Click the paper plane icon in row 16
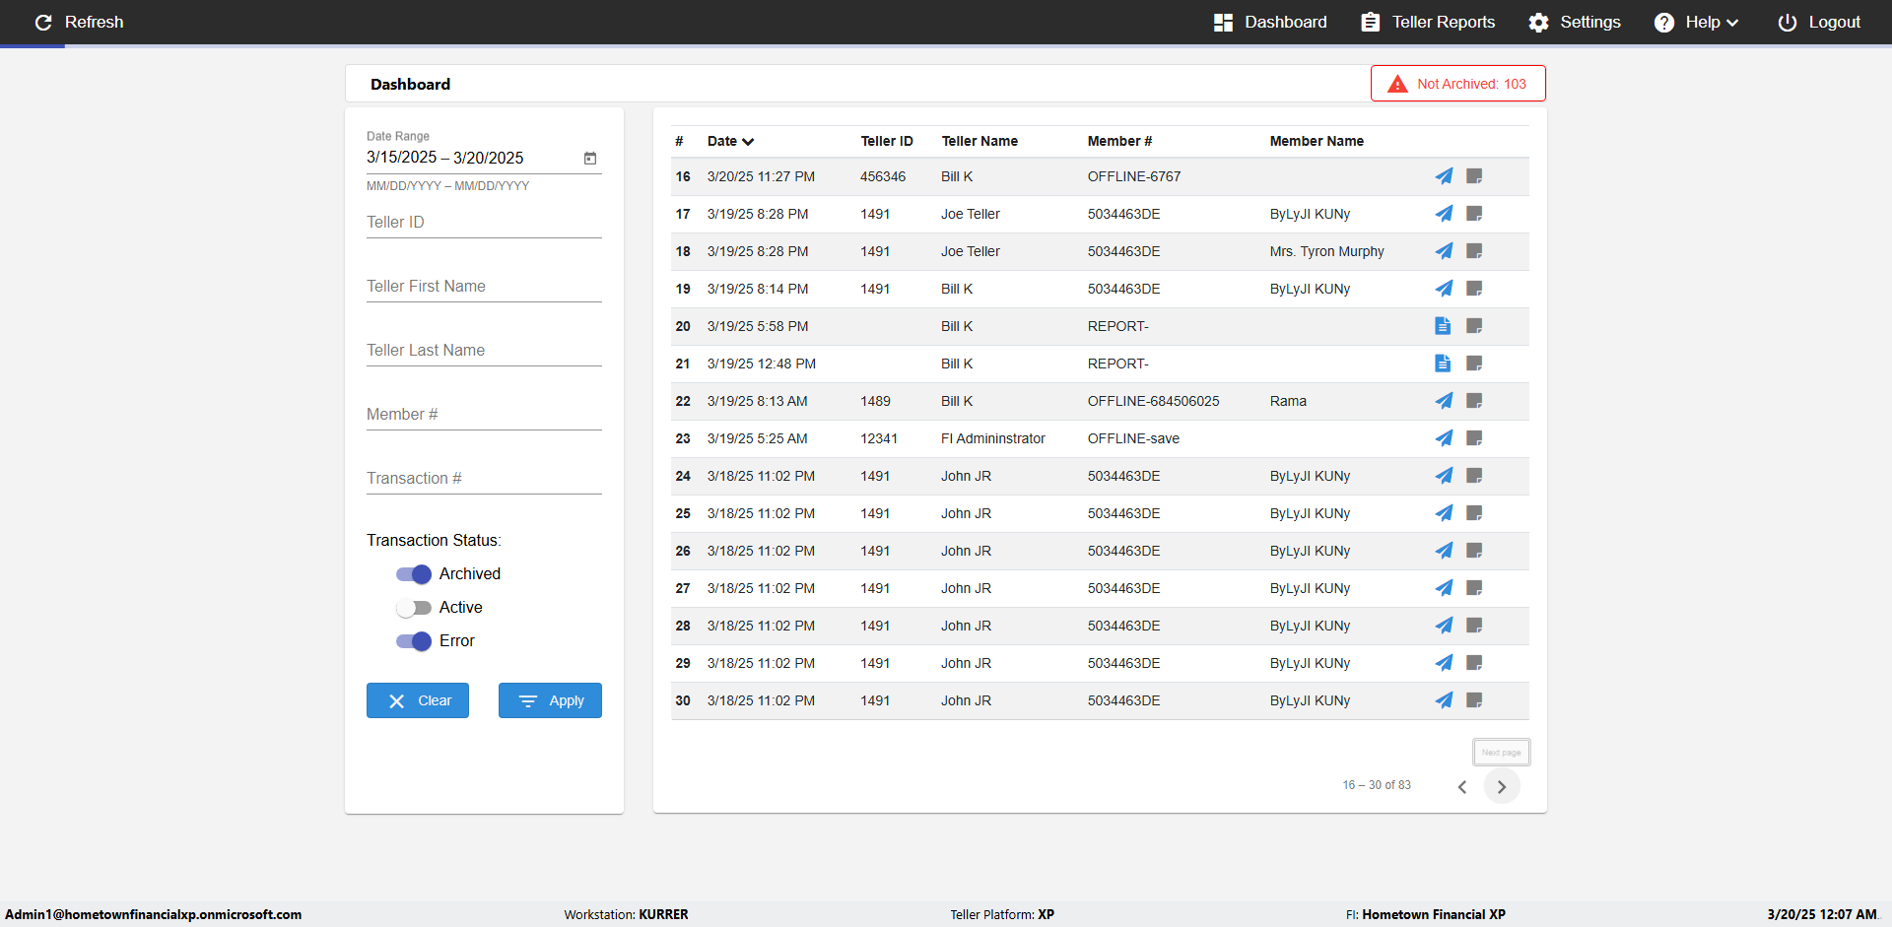 [x=1444, y=176]
